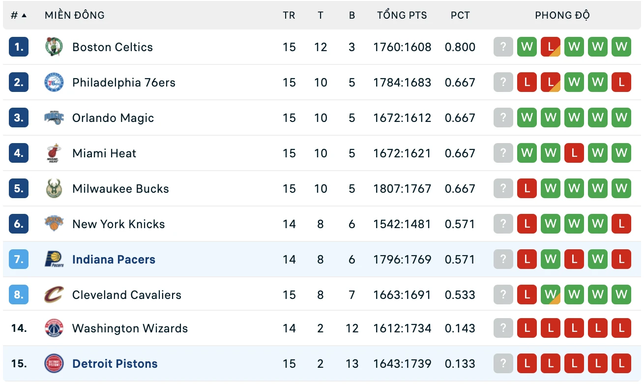The width and height of the screenshot is (644, 384).
Task: Click the question mark badge for Boston Celtics
Action: pos(503,47)
